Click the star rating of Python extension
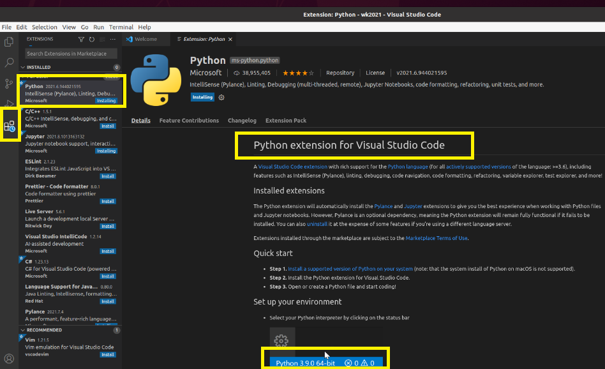The width and height of the screenshot is (605, 369). point(298,73)
